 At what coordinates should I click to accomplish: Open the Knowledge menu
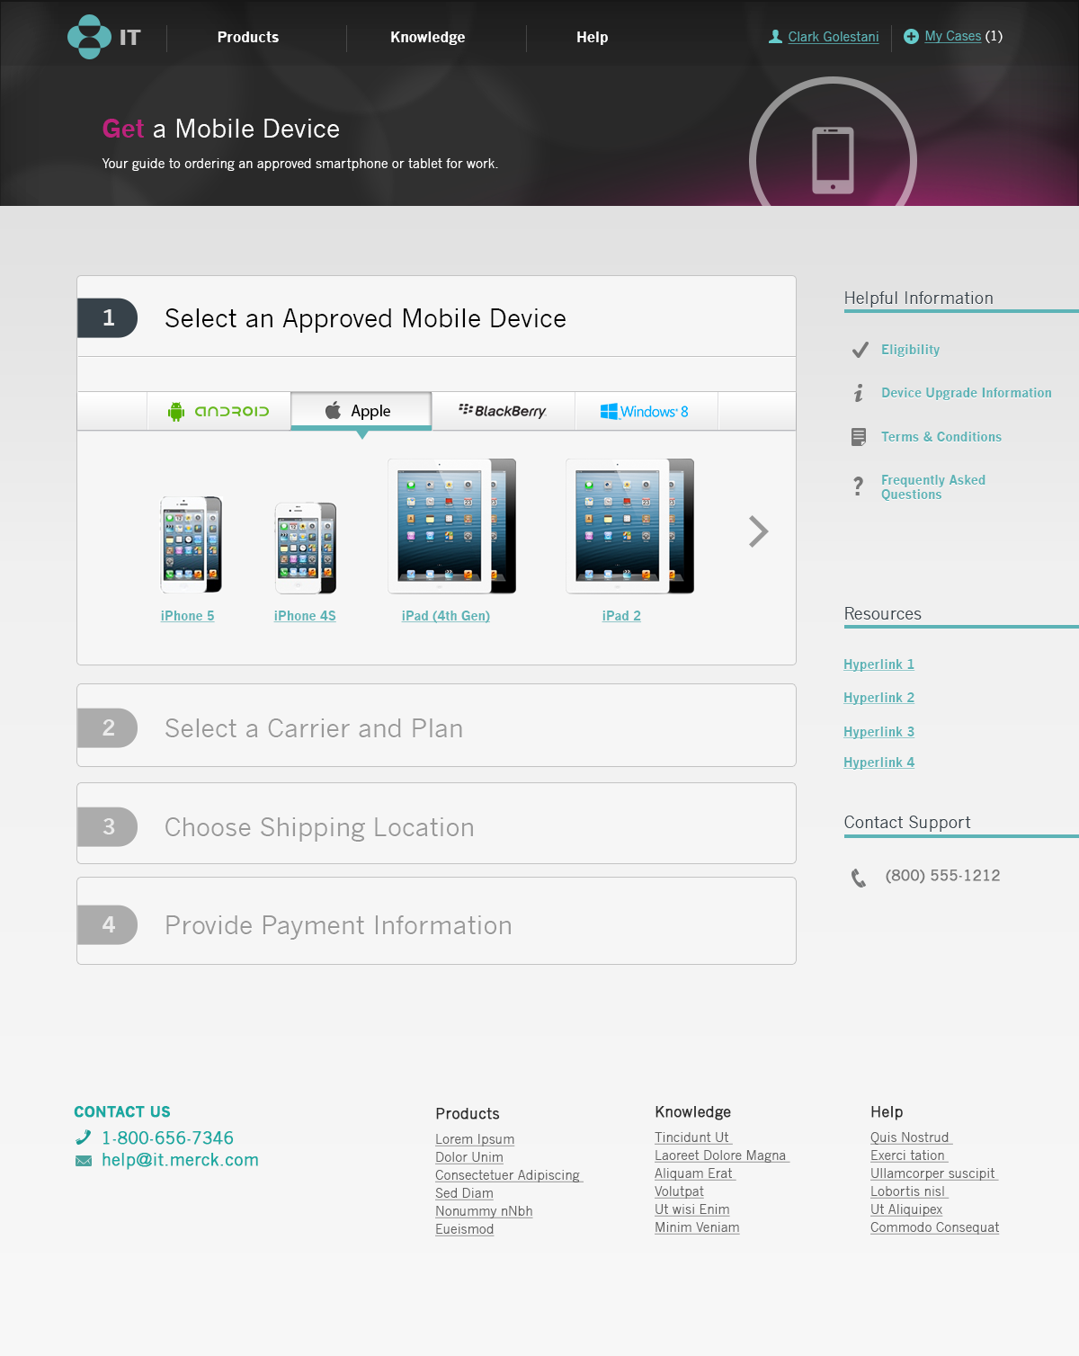pyautogui.click(x=428, y=37)
